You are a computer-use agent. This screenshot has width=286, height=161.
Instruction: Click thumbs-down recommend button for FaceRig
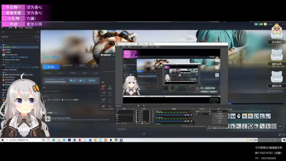click(x=82, y=80)
